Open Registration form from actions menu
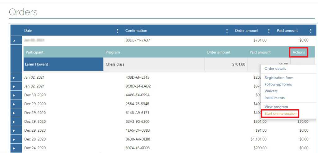 (279, 78)
